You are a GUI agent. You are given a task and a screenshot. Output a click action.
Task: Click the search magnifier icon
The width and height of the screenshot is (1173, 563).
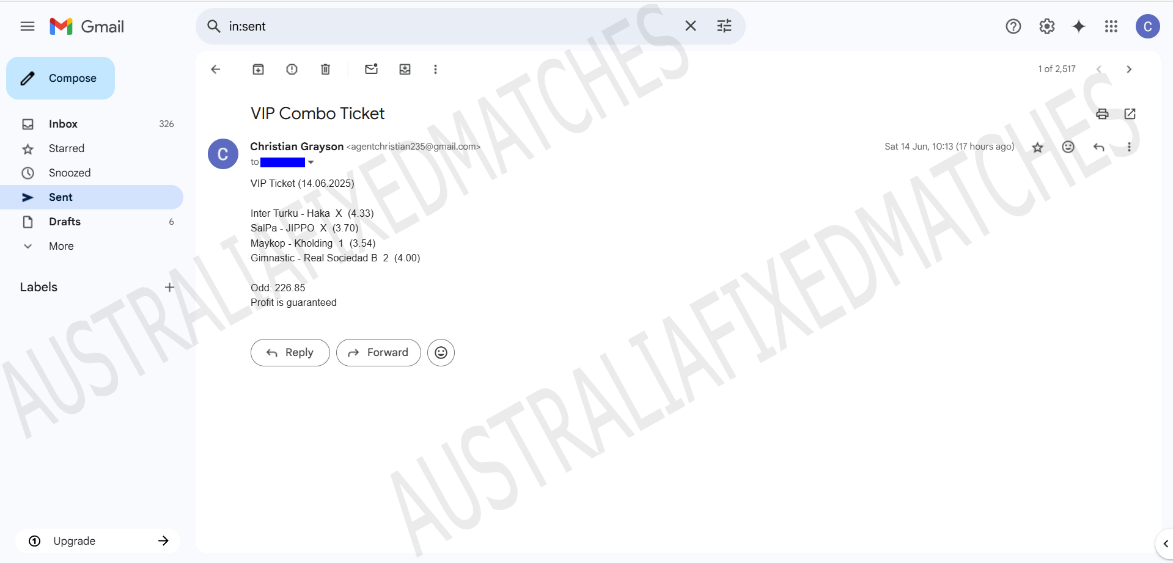pyautogui.click(x=214, y=26)
